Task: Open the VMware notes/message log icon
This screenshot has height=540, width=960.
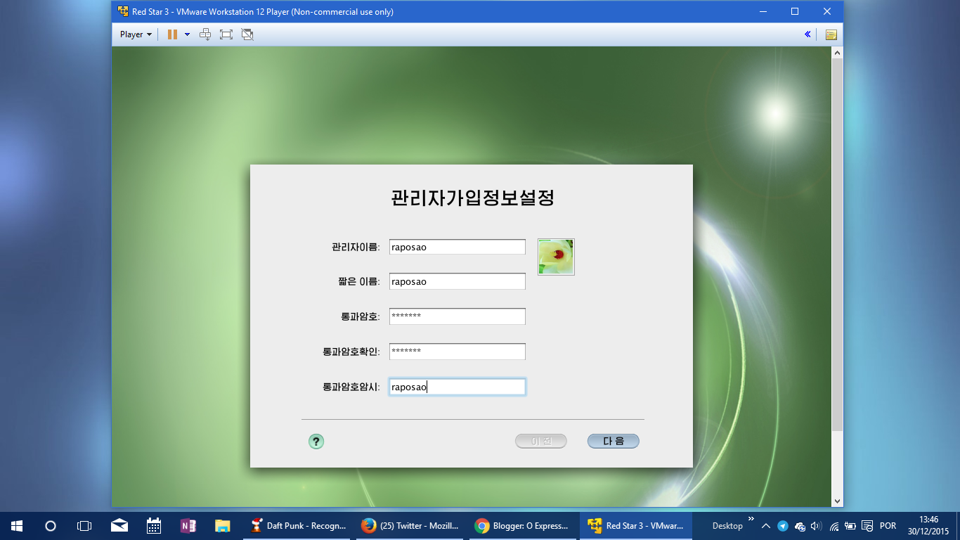Action: point(831,34)
